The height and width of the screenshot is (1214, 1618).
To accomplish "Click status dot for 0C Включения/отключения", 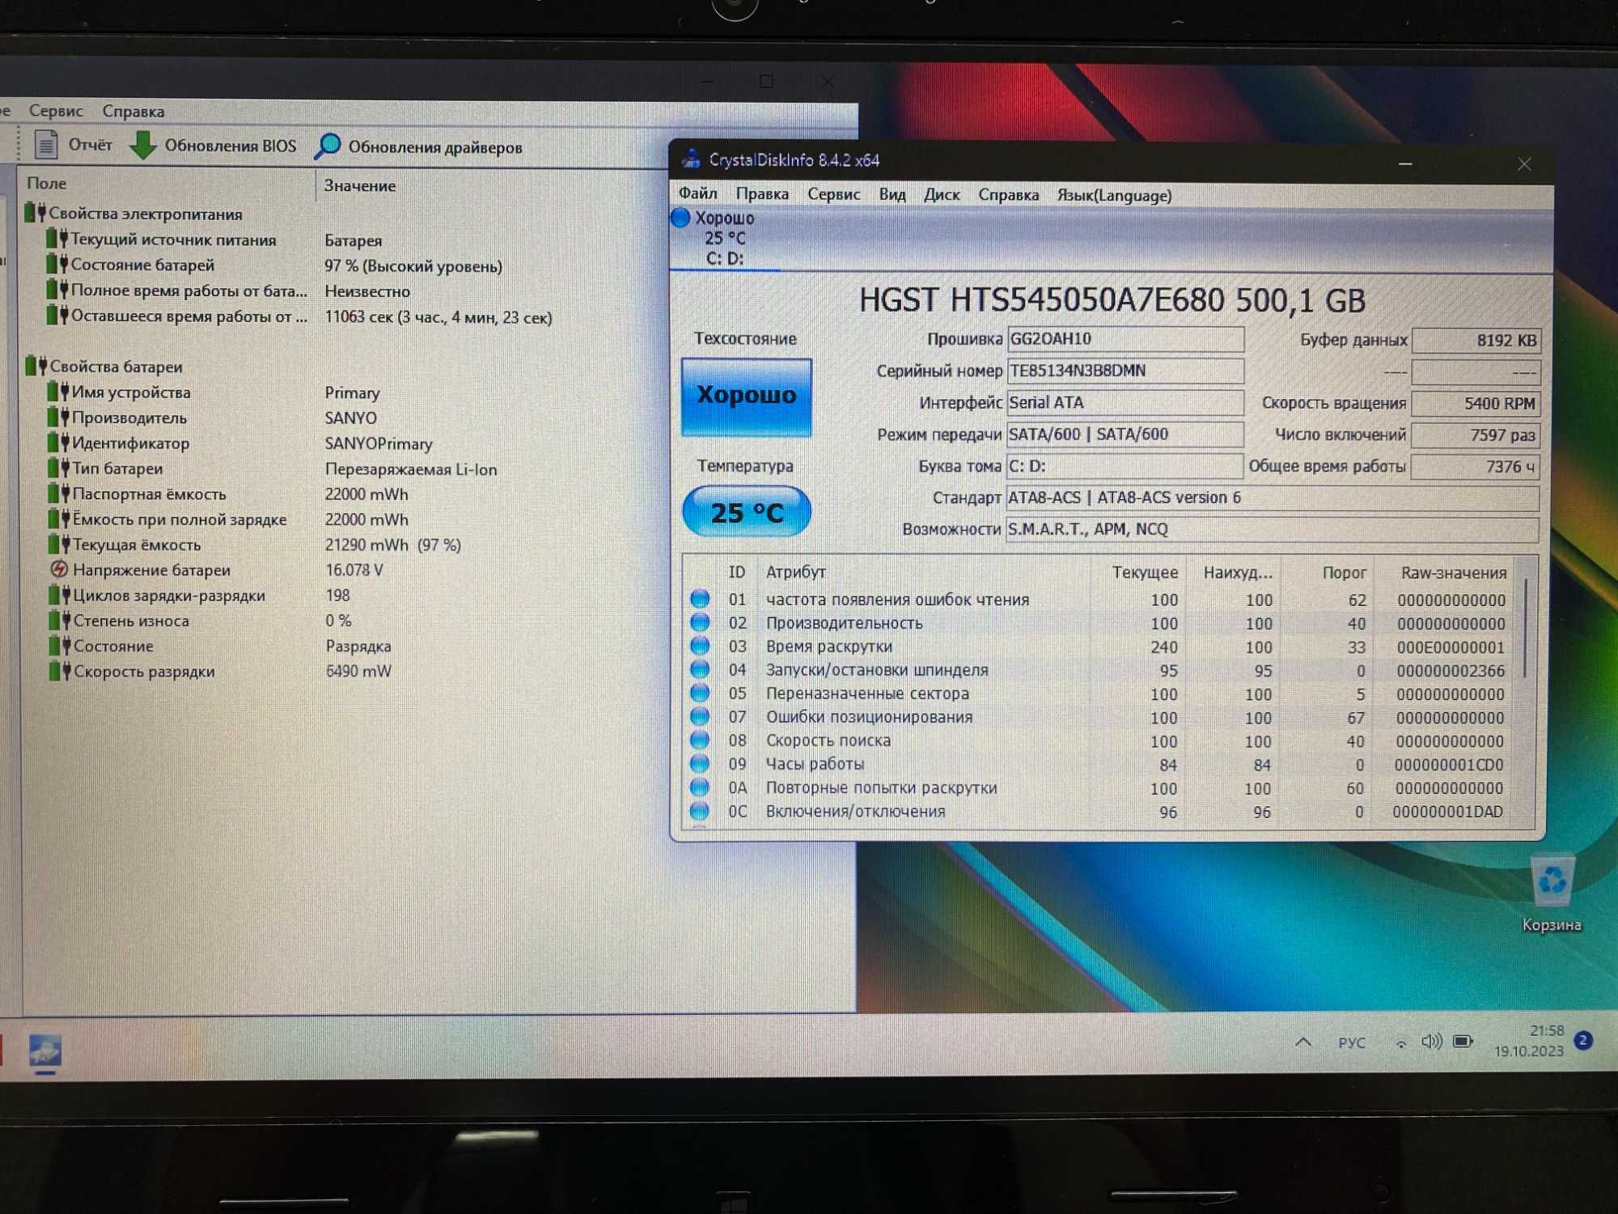I will [x=700, y=810].
